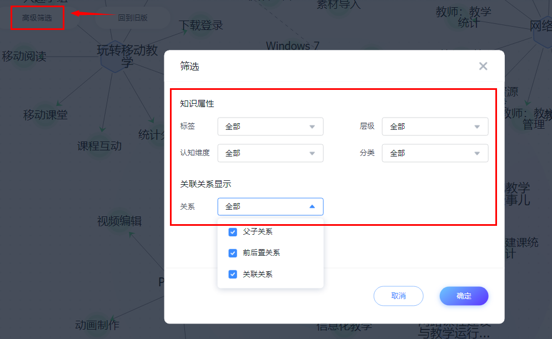Select the 视频编辑 graph node
This screenshot has width=552, height=339.
coord(119,221)
